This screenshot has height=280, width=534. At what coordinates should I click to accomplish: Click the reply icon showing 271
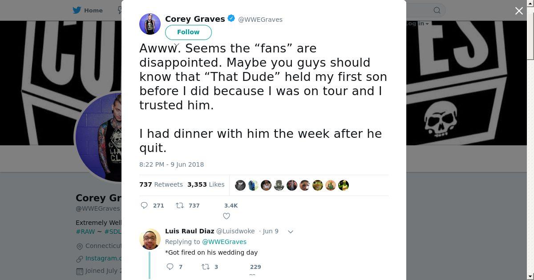(145, 205)
